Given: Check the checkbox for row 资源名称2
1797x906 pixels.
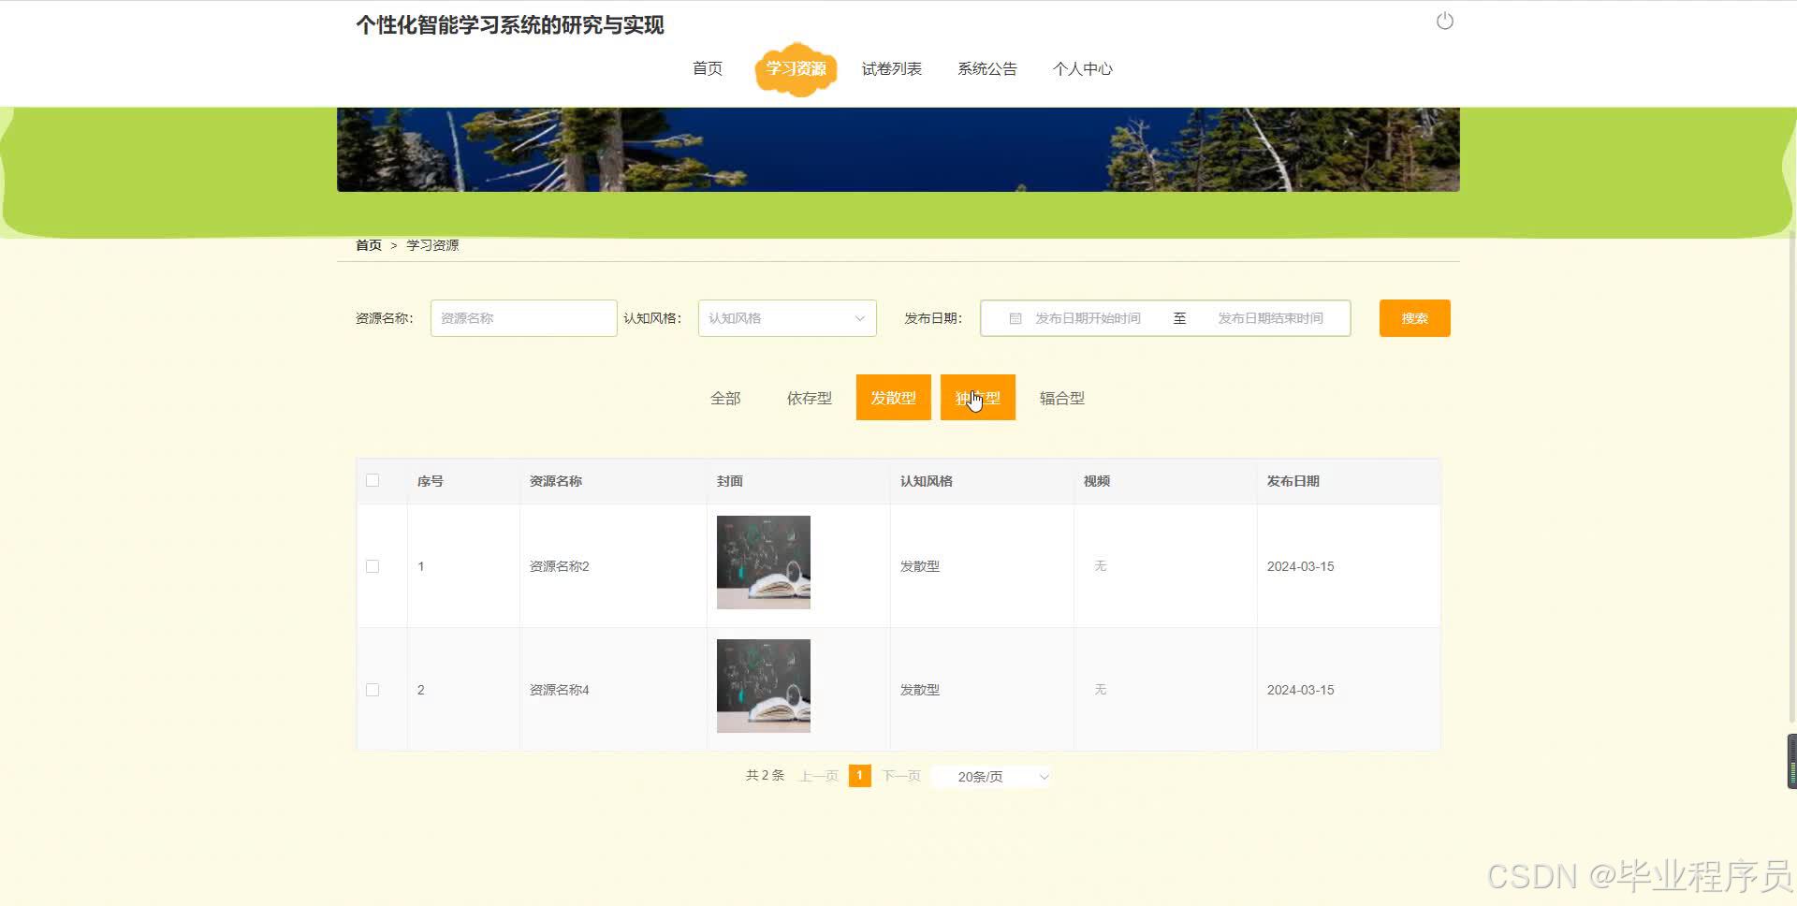Looking at the screenshot, I should (x=373, y=566).
